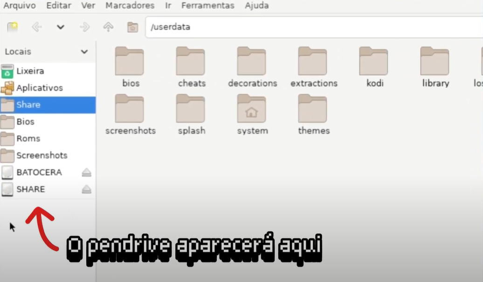Open the Ferramentas menu

coord(207,6)
